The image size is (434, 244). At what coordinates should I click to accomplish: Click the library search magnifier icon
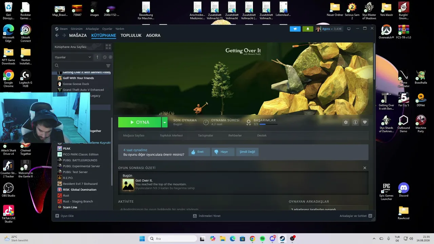57,66
